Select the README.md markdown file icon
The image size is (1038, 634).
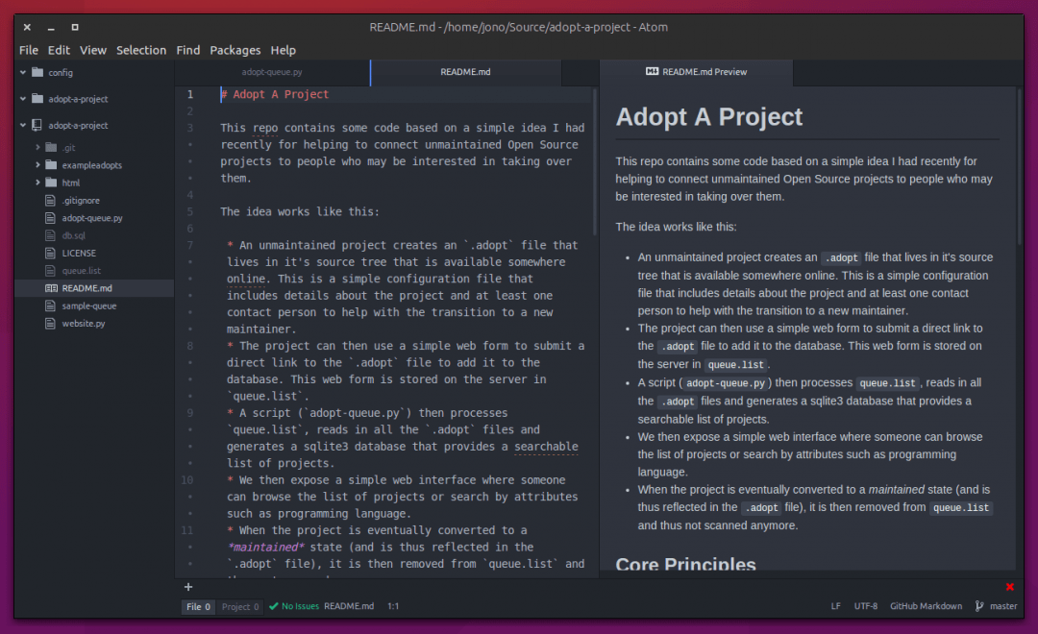coord(51,288)
